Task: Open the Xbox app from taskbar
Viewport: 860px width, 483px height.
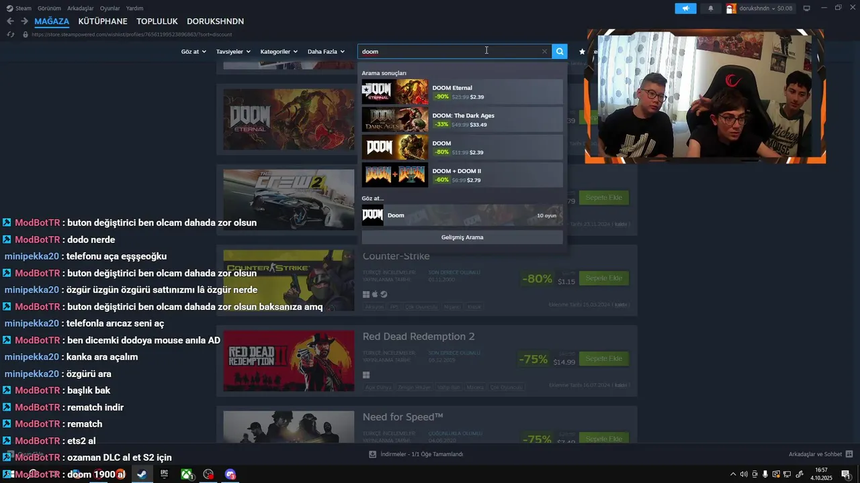Action: [x=186, y=474]
